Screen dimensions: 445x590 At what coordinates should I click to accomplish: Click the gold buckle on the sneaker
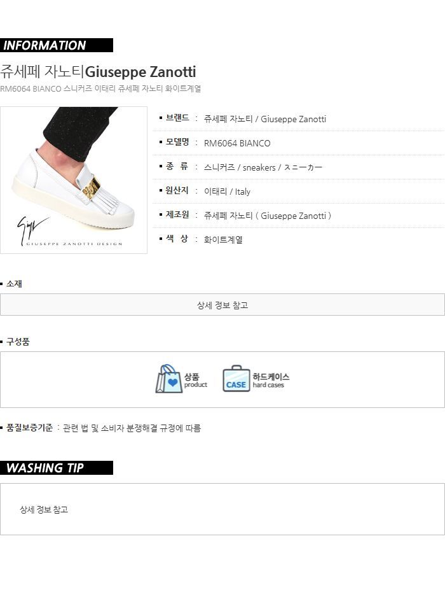(92, 188)
